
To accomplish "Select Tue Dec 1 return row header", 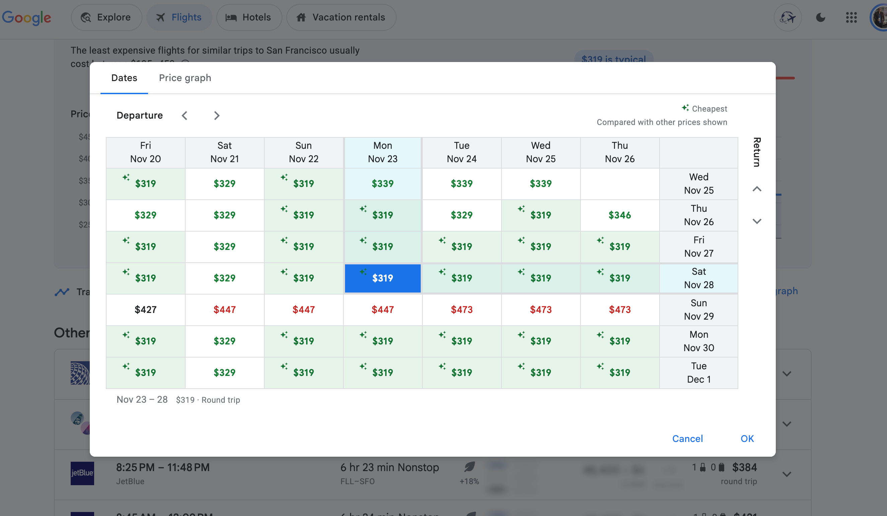I will click(699, 373).
